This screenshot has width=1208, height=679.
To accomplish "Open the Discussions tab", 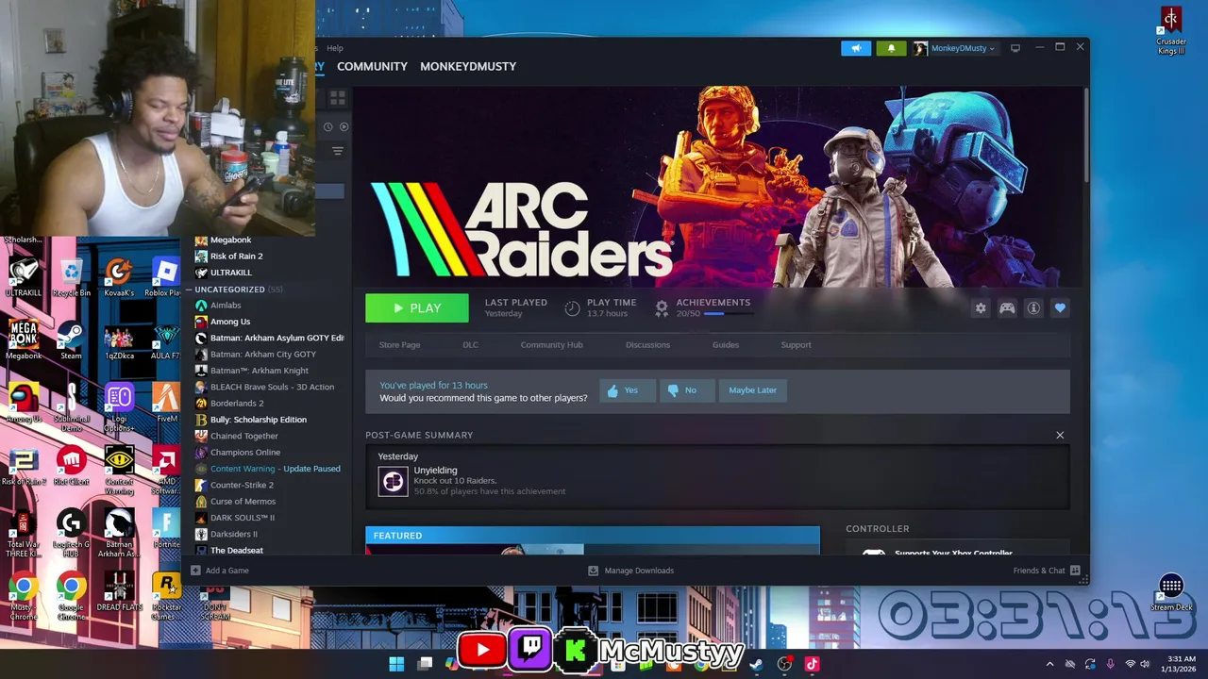I will point(647,345).
